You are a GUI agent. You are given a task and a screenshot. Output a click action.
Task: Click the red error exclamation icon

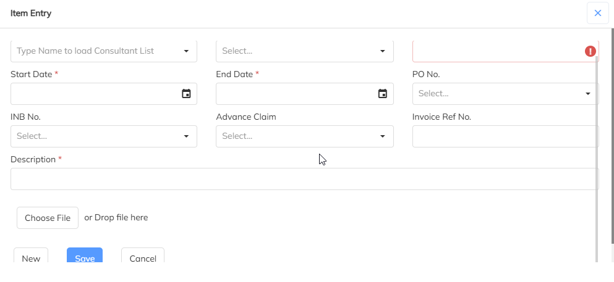(x=591, y=51)
